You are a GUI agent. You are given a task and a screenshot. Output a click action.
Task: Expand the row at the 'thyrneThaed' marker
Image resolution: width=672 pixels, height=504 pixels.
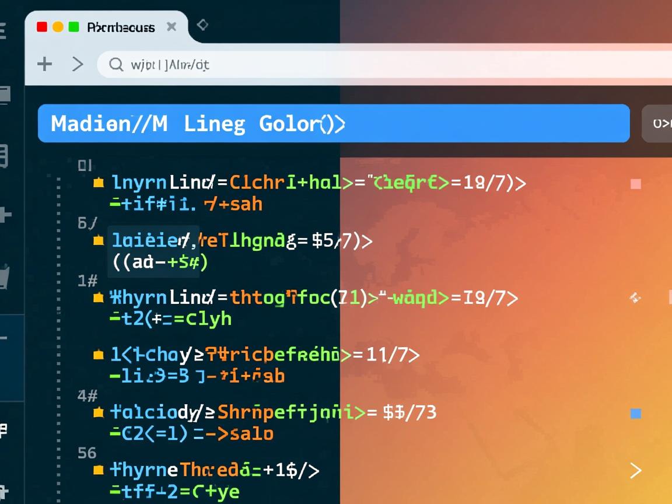coord(99,470)
